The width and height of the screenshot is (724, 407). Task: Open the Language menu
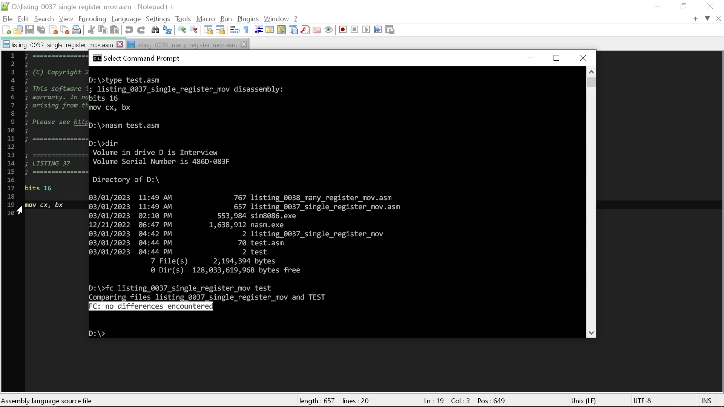tap(126, 18)
